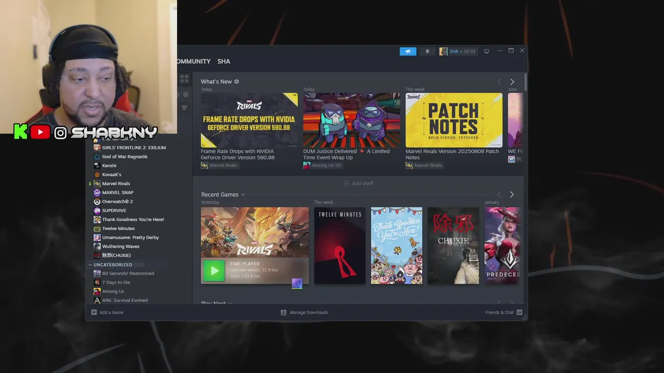Open the library filter options icon

pyautogui.click(x=184, y=108)
